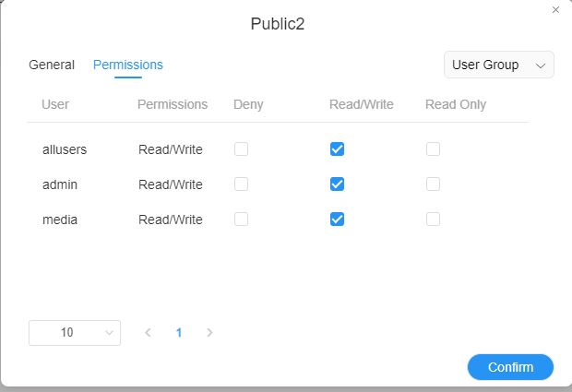This screenshot has height=392, width=572.
Task: Open the User Group dropdown
Action: point(498,65)
